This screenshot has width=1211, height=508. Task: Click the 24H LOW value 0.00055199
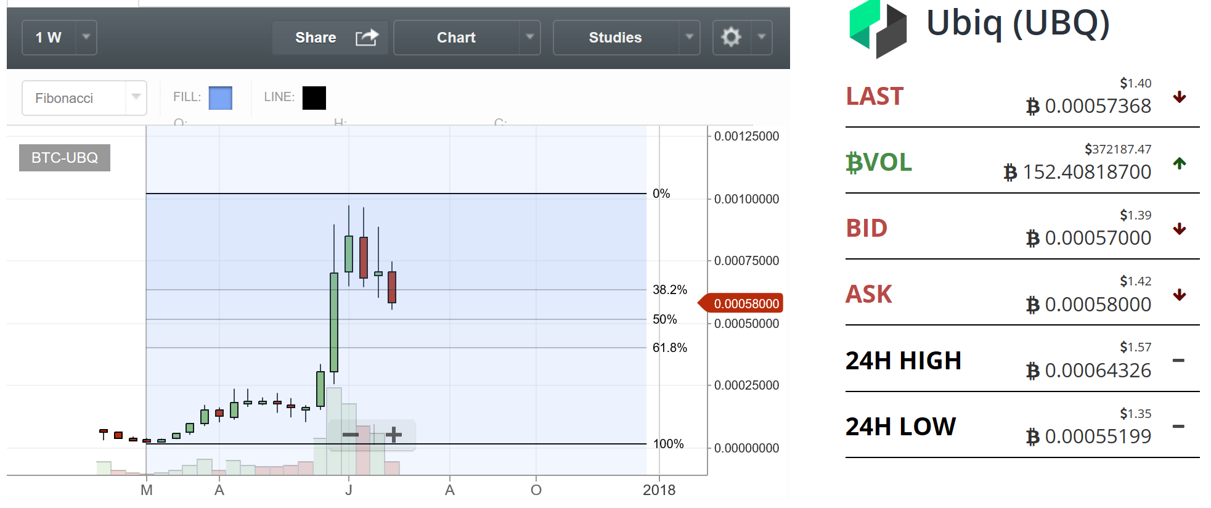[x=1088, y=436]
